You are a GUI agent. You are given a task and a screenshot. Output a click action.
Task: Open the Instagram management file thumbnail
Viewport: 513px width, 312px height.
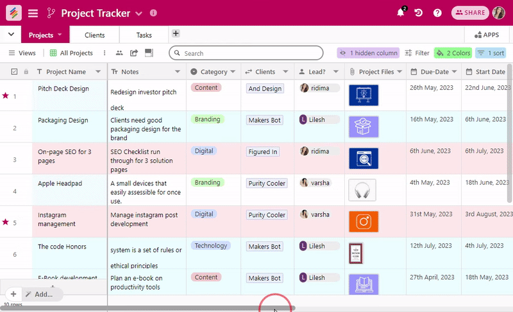(364, 221)
